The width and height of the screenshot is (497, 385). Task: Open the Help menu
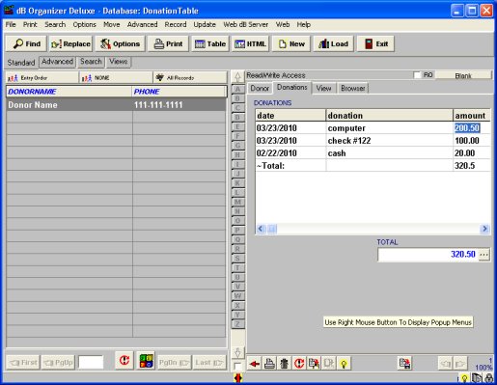tap(304, 24)
